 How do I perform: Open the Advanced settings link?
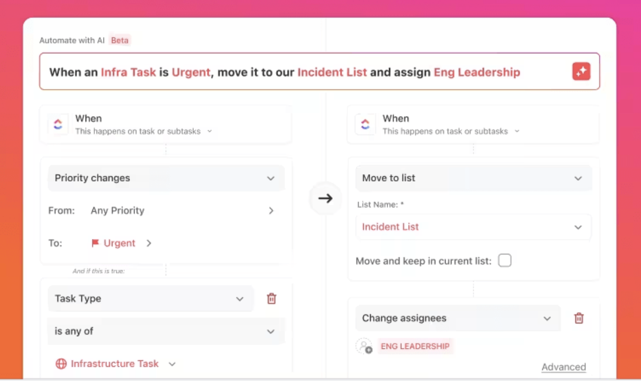[x=563, y=367]
